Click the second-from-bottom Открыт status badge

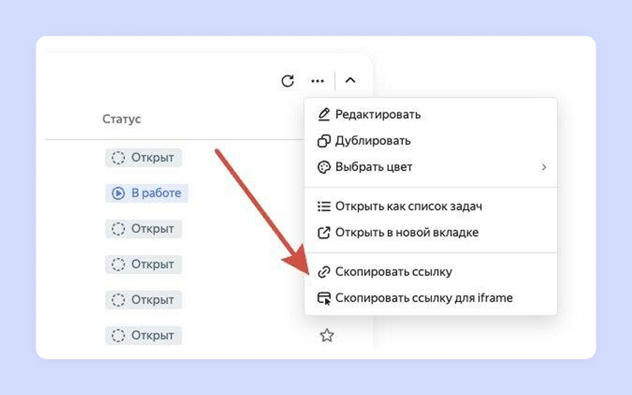tap(143, 300)
